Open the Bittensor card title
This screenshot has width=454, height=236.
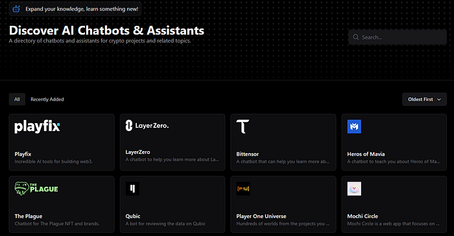click(x=248, y=154)
